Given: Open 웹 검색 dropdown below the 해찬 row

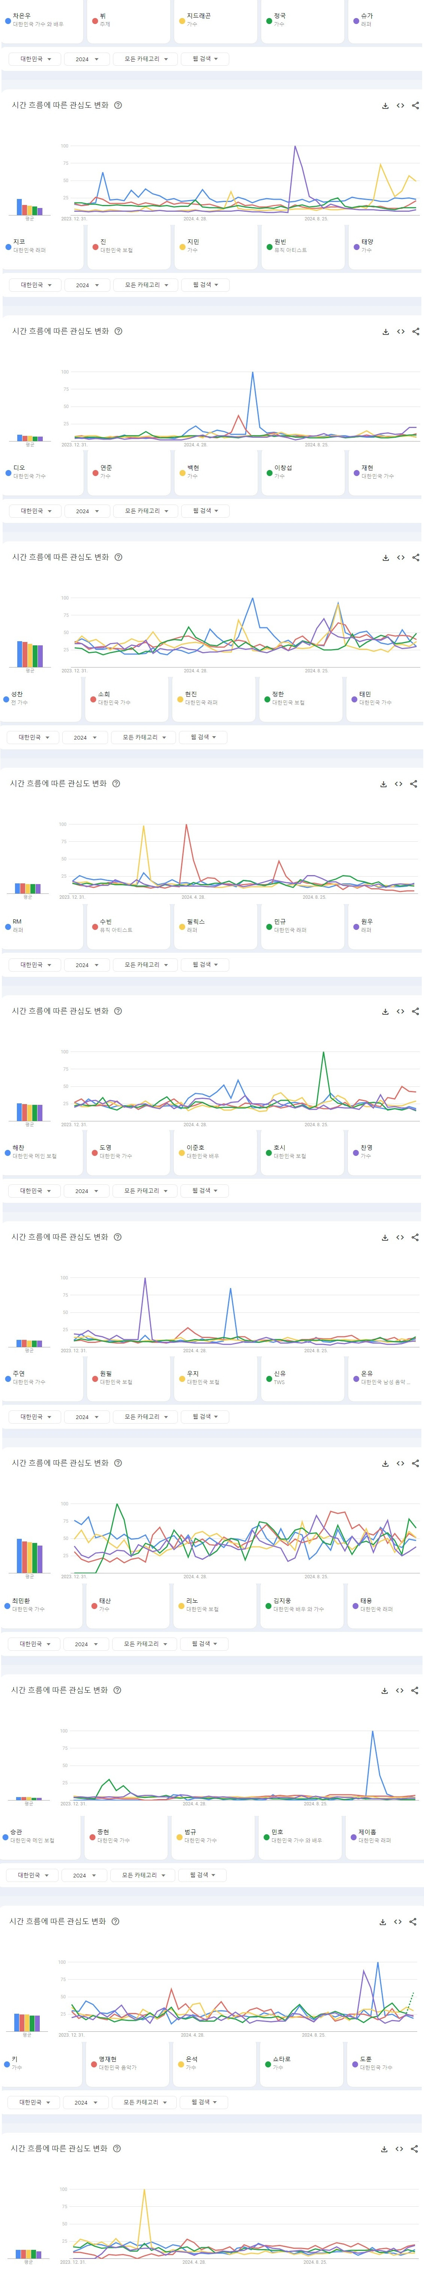Looking at the screenshot, I should (x=205, y=1191).
